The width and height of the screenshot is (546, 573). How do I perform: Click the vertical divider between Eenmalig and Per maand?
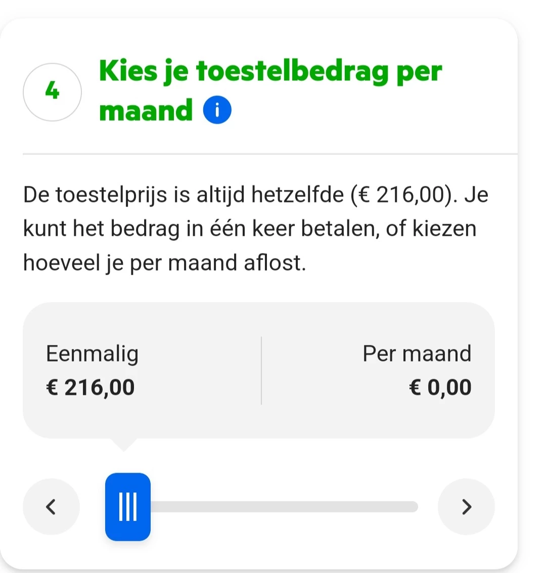click(x=261, y=371)
